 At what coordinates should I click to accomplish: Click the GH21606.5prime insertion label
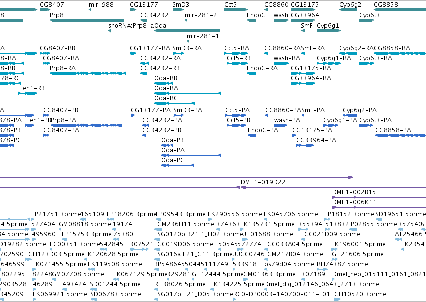coord(358,254)
